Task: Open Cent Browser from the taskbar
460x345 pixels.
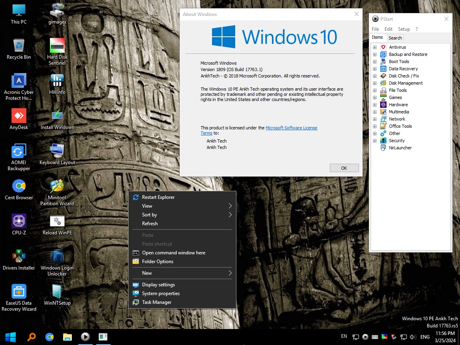Action: pyautogui.click(x=49, y=337)
